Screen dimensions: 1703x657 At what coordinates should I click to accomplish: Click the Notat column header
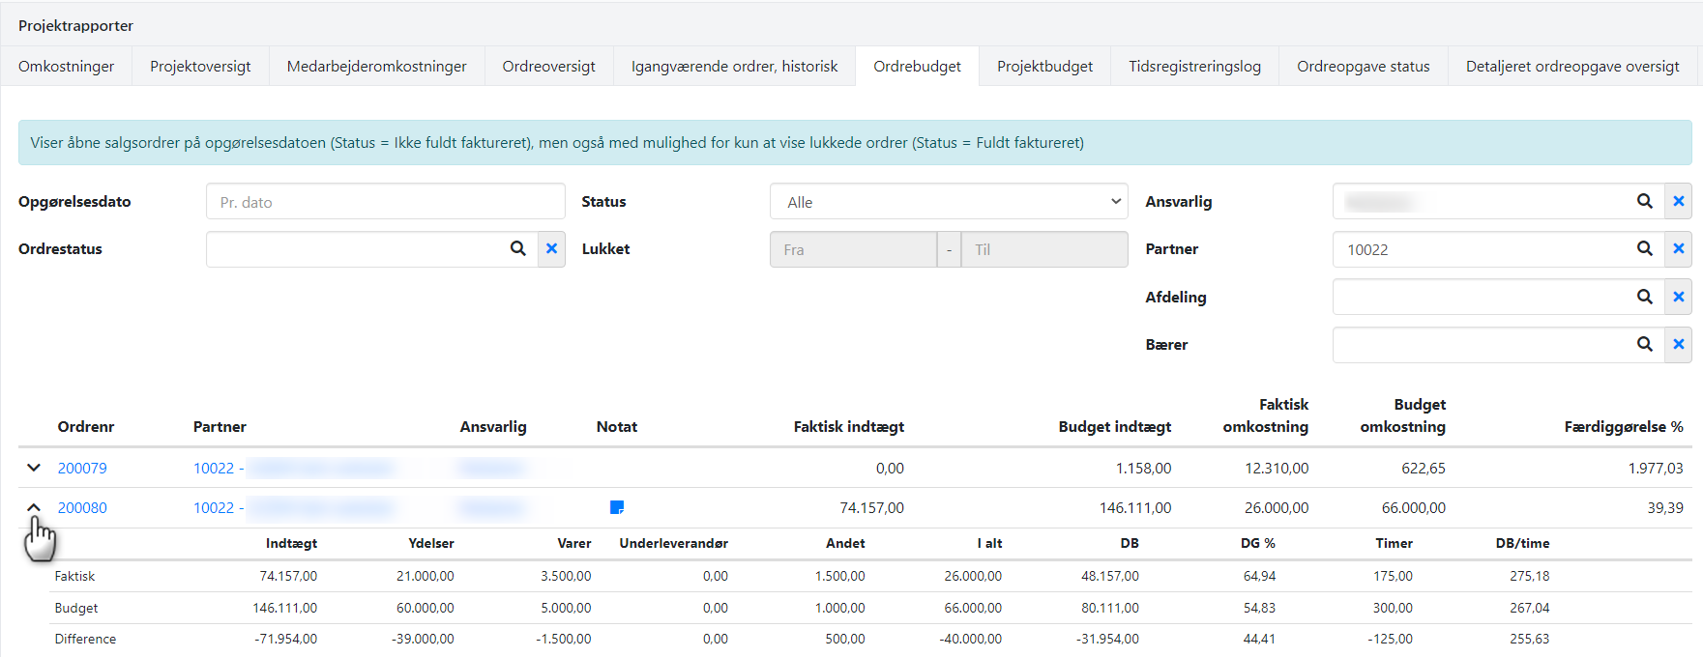tap(617, 426)
